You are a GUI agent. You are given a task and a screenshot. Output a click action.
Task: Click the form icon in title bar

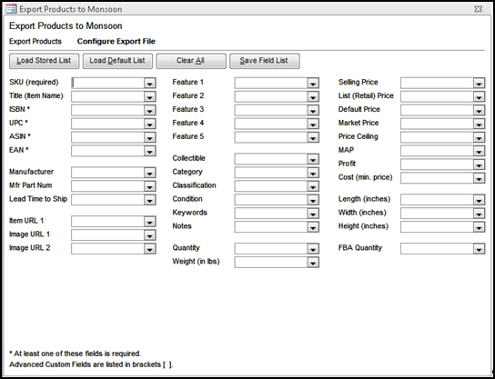[x=11, y=9]
